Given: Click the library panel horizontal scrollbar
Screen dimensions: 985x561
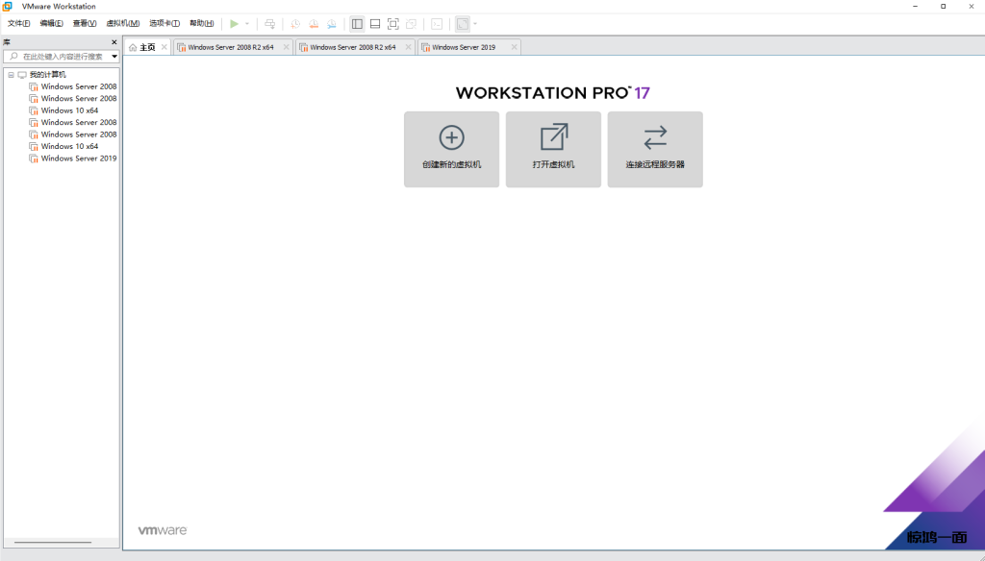Looking at the screenshot, I should point(53,542).
